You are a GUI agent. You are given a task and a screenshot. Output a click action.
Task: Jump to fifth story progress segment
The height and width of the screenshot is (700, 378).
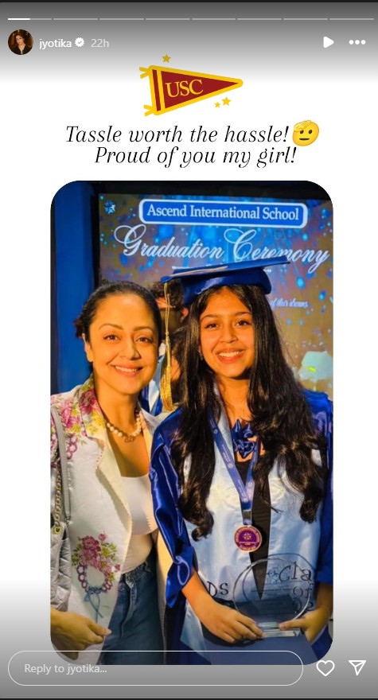213,19
